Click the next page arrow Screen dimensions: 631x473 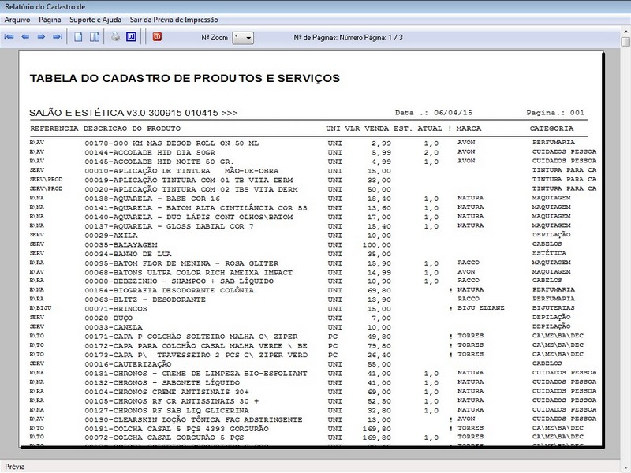(x=41, y=37)
